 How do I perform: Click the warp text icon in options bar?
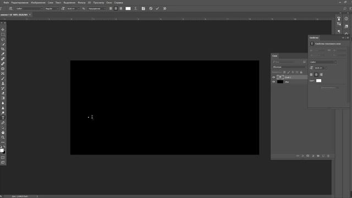[135, 9]
